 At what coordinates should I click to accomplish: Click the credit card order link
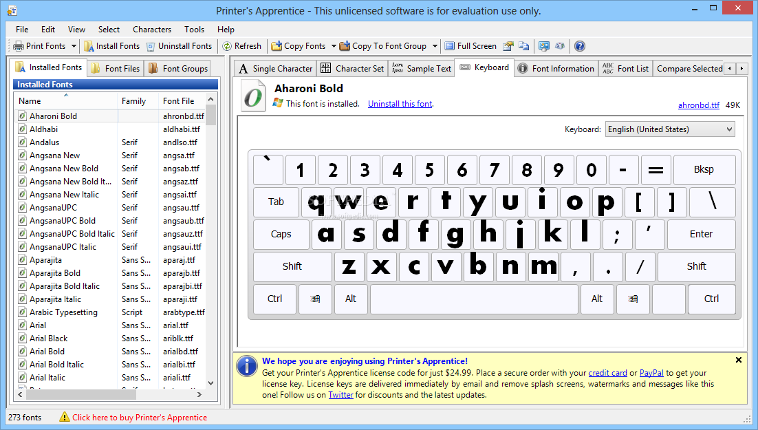pyautogui.click(x=607, y=373)
